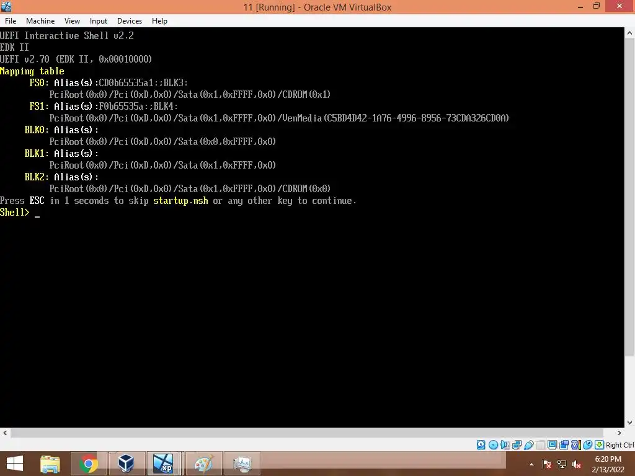Switch to Resource Monitor taskbar icon
635x476 pixels.
coord(242,464)
